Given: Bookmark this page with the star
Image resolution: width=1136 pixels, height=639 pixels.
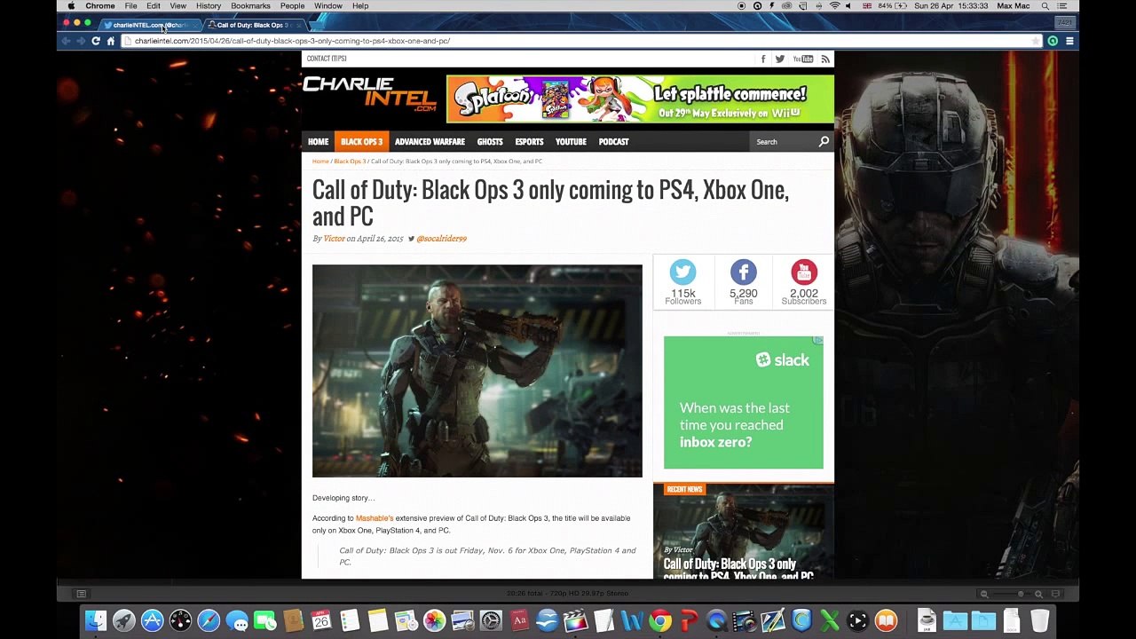Looking at the screenshot, I should 1036,41.
